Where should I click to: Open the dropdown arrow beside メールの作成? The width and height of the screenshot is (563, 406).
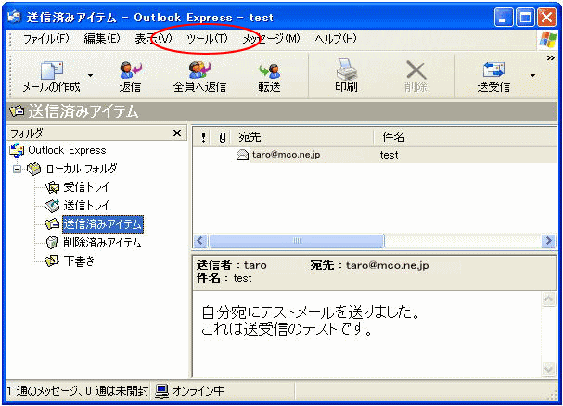pyautogui.click(x=91, y=75)
